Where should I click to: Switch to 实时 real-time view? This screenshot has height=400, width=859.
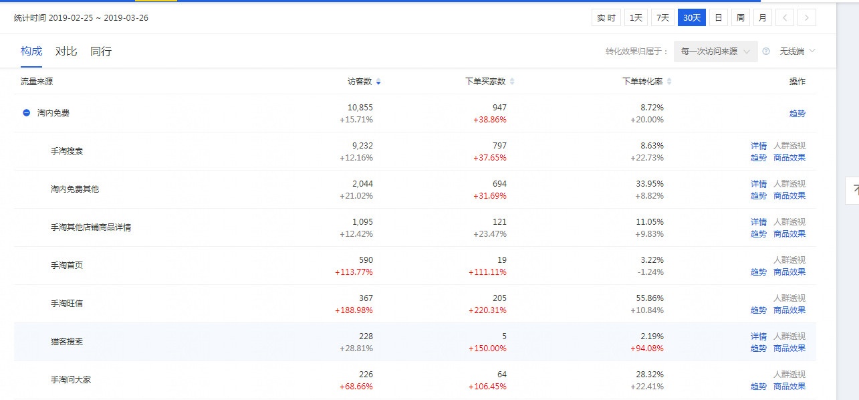pyautogui.click(x=606, y=17)
